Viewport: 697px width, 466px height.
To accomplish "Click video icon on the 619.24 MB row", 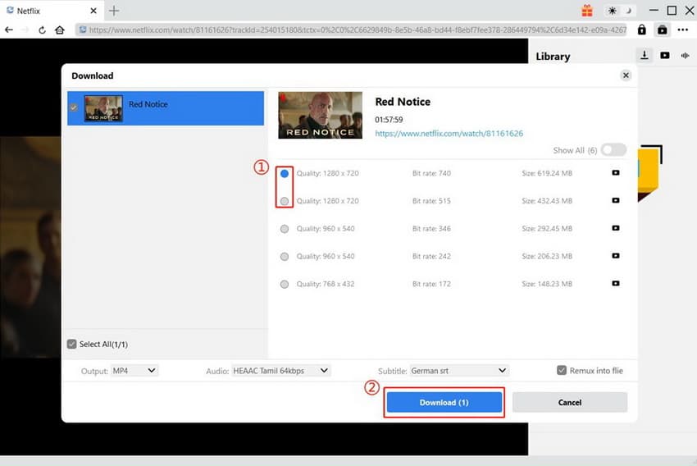I will [x=615, y=173].
